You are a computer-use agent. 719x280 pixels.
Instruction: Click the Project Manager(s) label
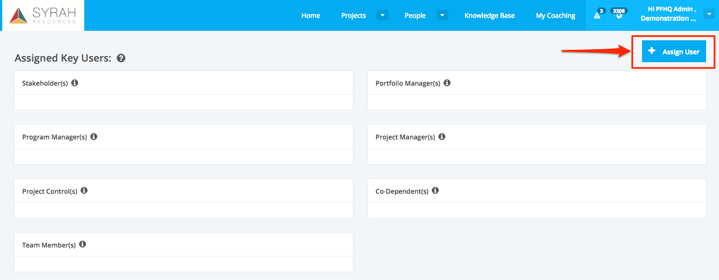tap(405, 137)
